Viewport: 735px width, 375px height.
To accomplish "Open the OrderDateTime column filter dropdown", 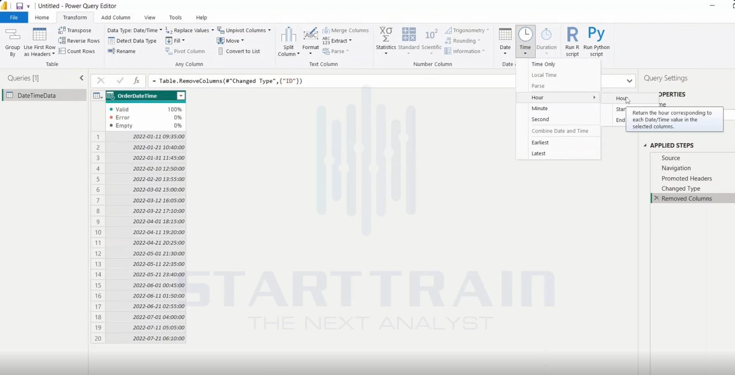I will [180, 96].
